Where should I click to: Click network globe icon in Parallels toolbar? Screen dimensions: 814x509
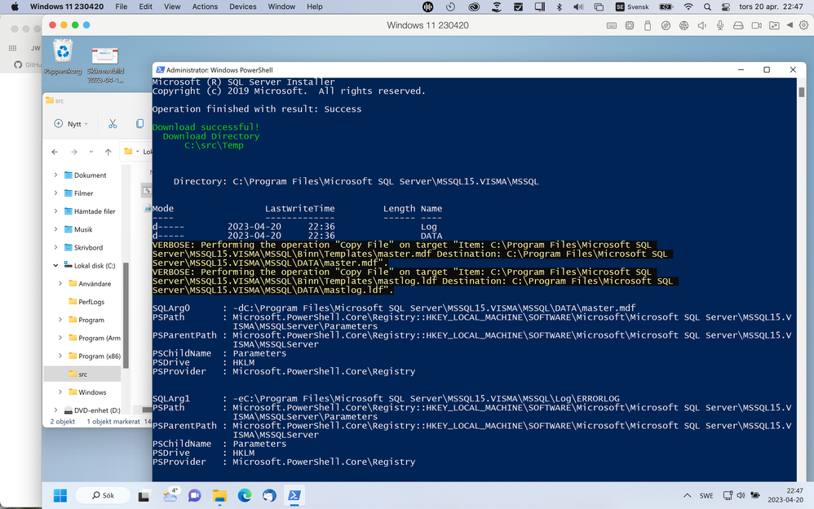(683, 25)
